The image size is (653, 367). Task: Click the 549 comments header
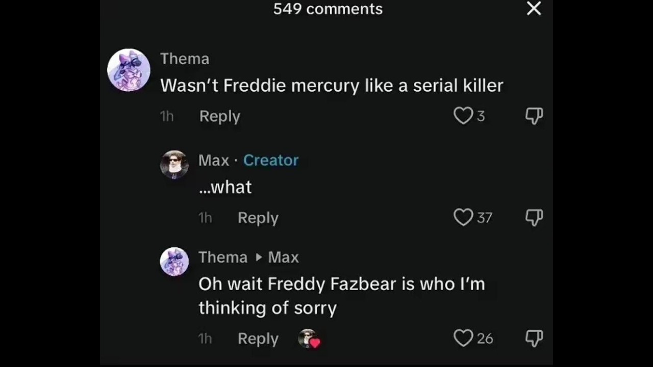tap(328, 9)
